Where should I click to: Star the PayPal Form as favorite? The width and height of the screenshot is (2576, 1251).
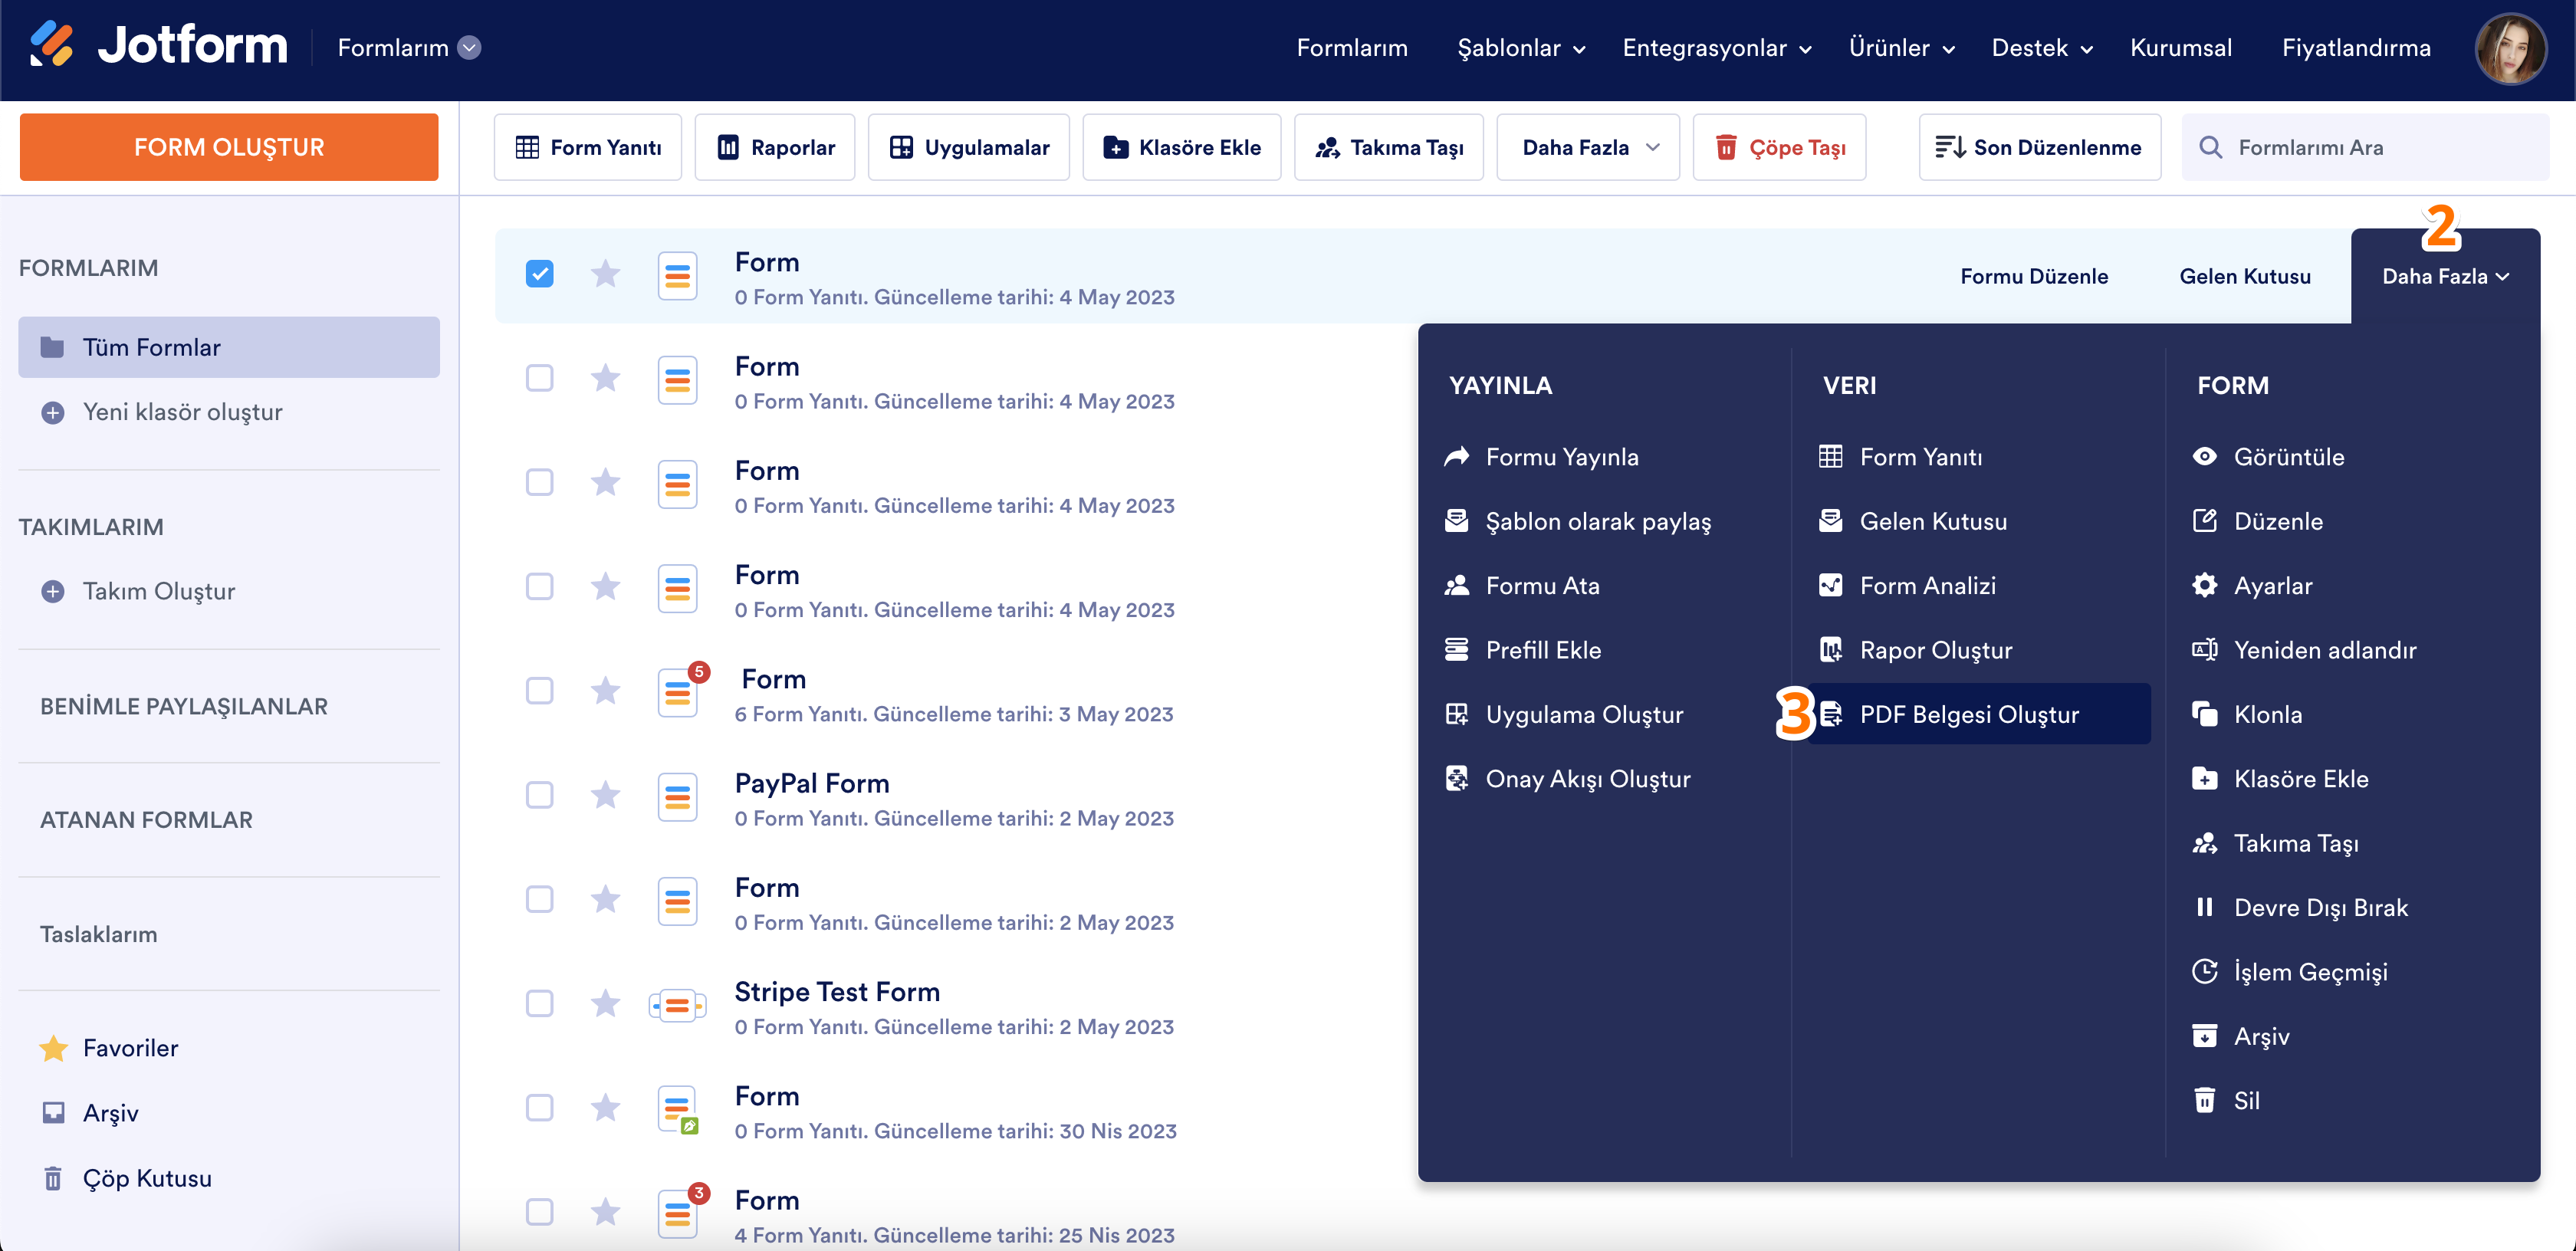click(605, 795)
